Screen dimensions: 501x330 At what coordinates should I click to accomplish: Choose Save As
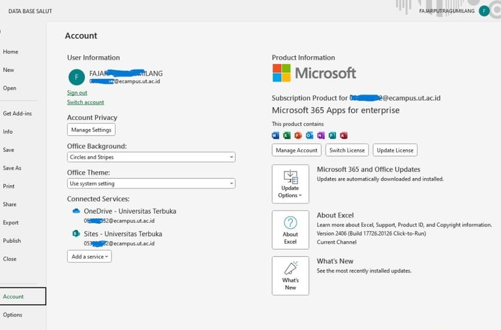coord(12,168)
